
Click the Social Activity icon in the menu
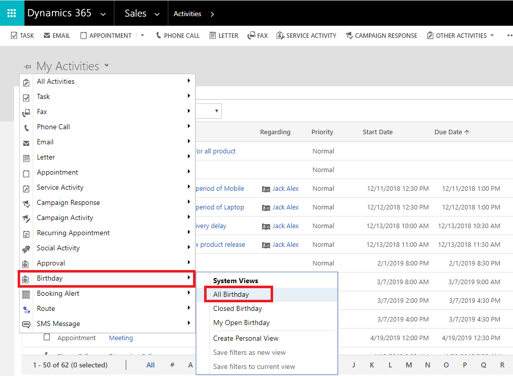point(26,249)
